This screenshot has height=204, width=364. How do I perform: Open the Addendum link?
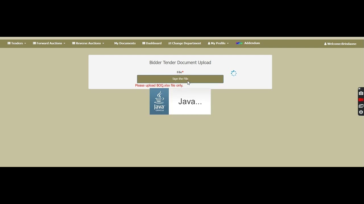252,43
